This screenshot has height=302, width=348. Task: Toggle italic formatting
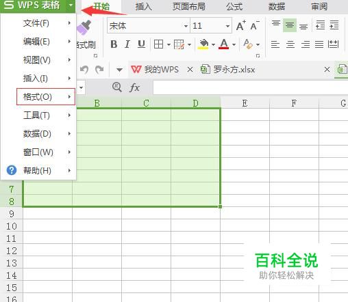[x=127, y=44]
